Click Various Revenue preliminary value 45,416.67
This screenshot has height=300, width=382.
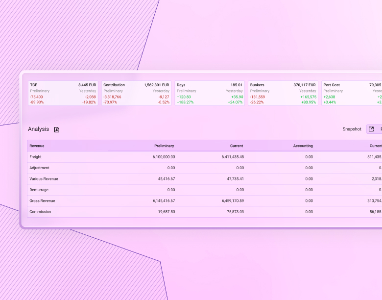167,179
